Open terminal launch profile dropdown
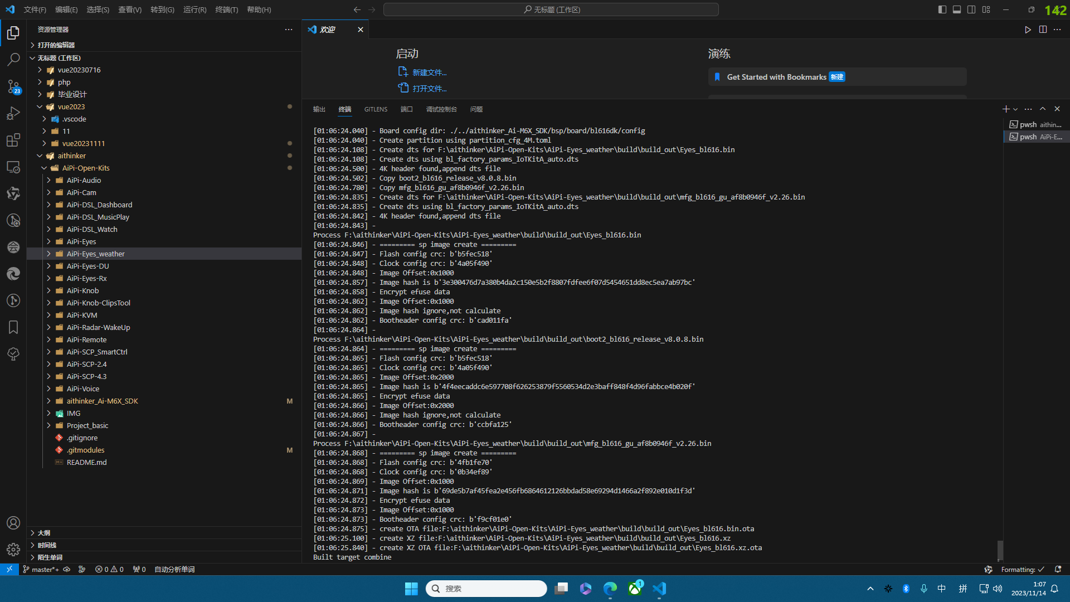1070x602 pixels. (1015, 109)
